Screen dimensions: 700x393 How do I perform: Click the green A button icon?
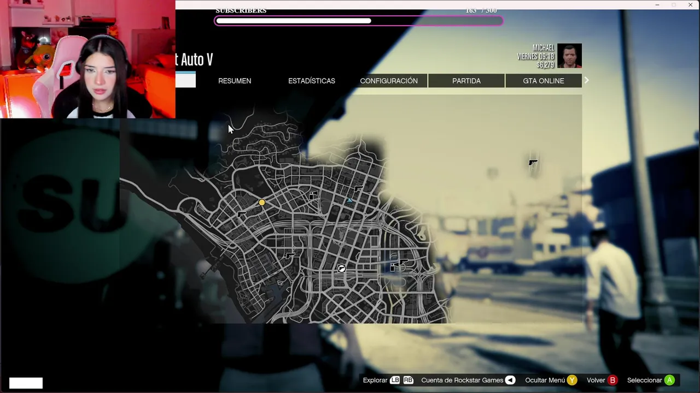[669, 380]
